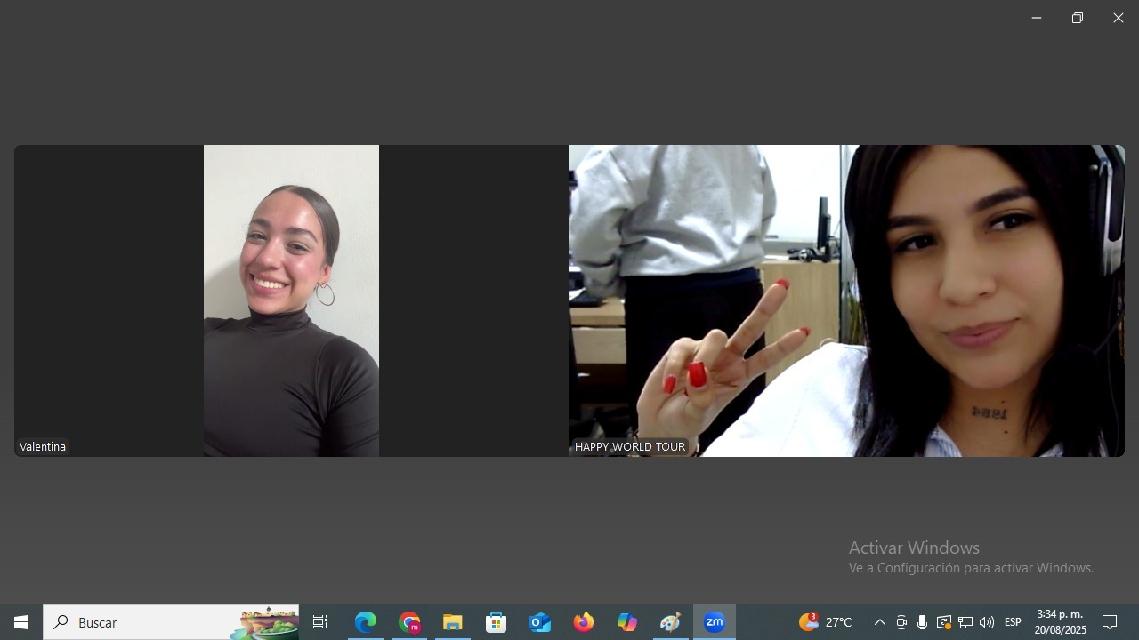1139x640 pixels.
Task: Click the Task View icon
Action: (x=320, y=622)
